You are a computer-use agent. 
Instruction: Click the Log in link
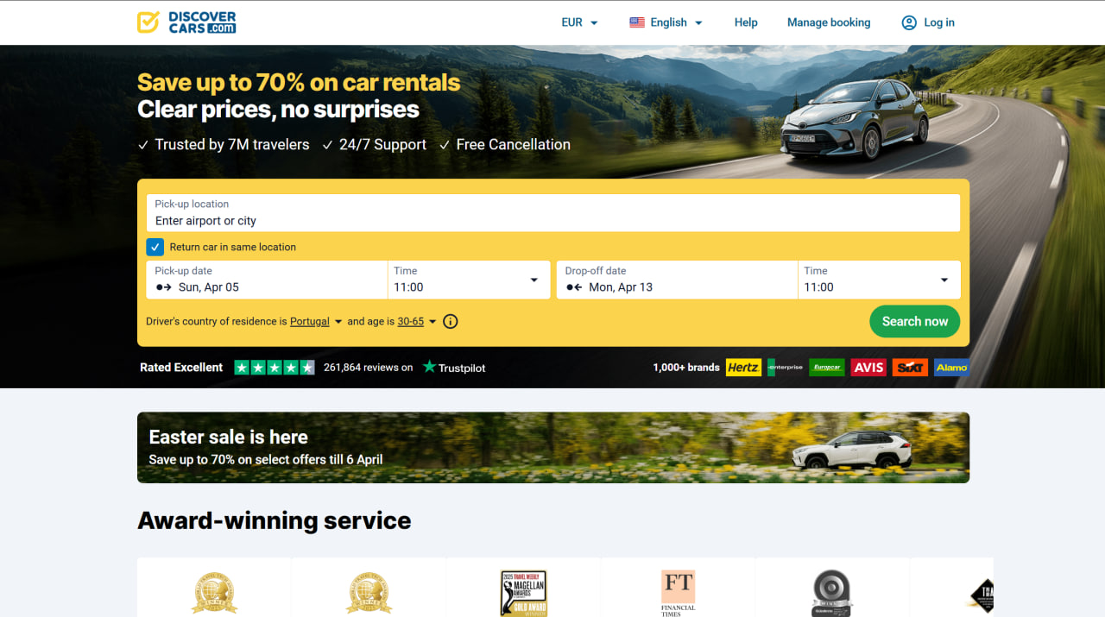point(939,22)
